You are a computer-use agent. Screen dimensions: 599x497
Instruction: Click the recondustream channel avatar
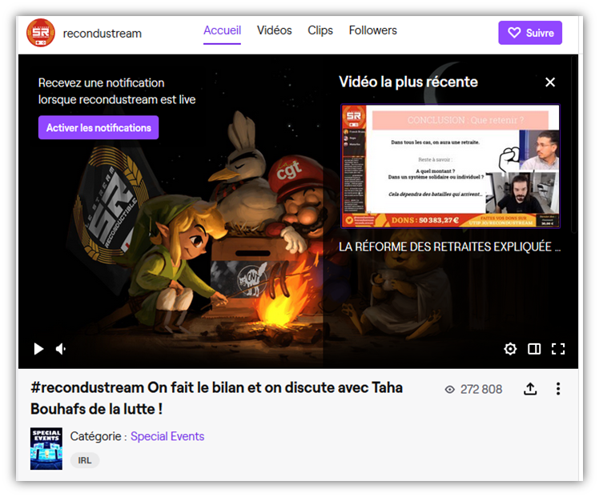pyautogui.click(x=41, y=33)
